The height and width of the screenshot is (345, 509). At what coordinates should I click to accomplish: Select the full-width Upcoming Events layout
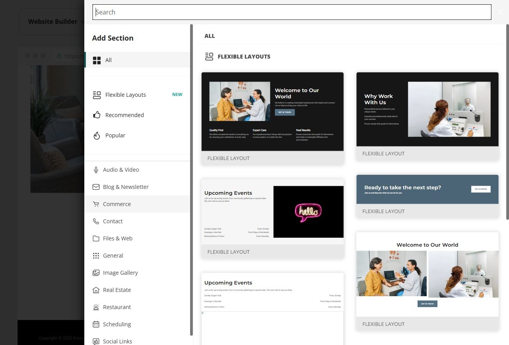272,309
